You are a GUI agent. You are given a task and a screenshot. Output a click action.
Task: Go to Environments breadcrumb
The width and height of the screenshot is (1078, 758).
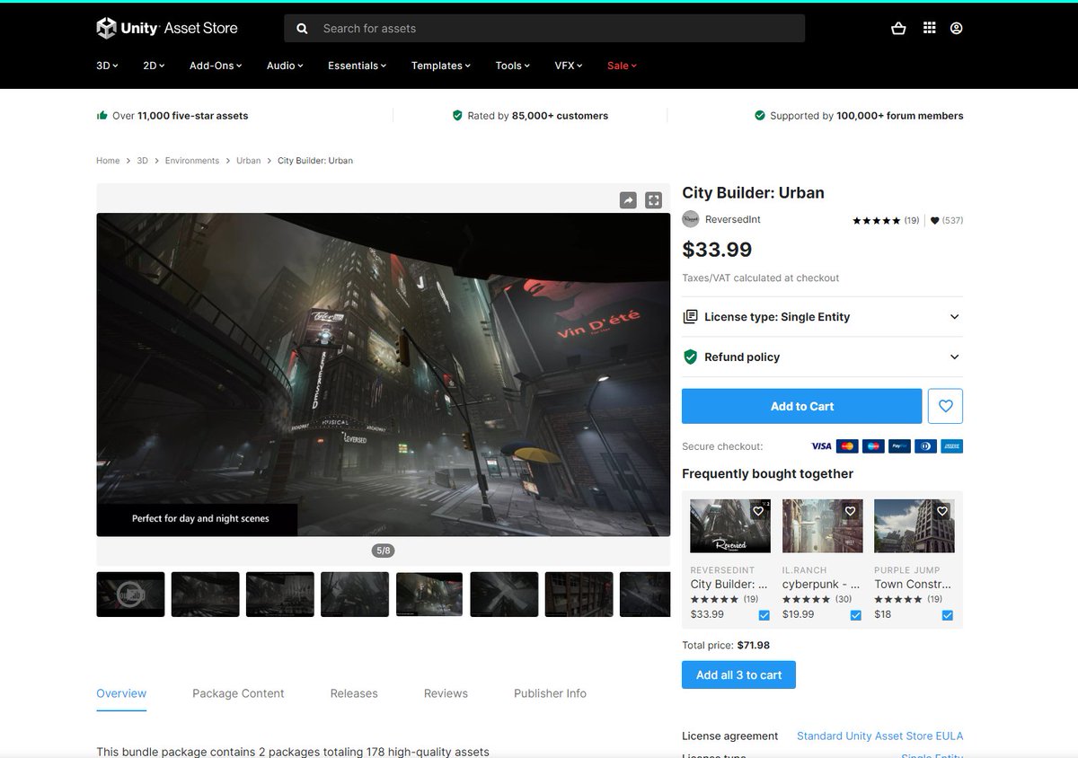point(192,161)
